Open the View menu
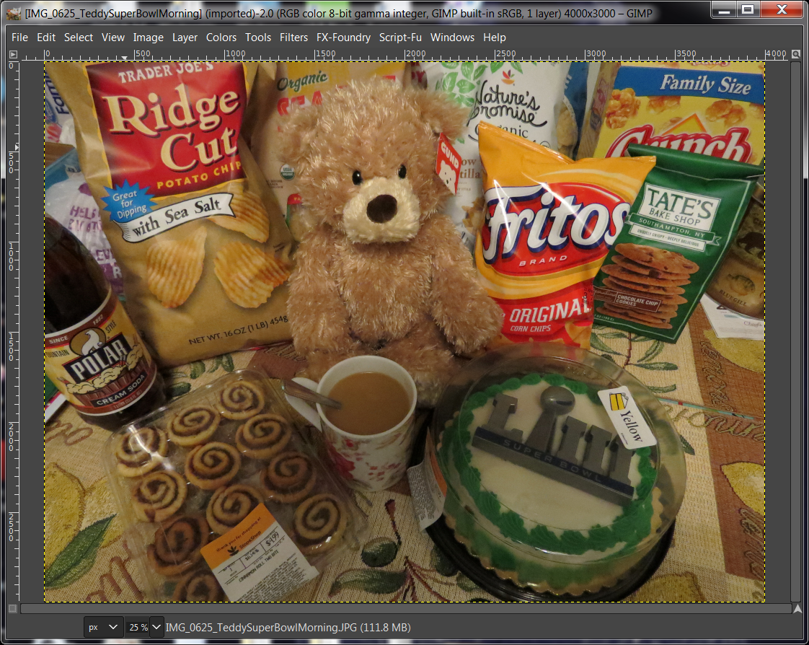Viewport: 809px width, 645px height. [x=113, y=38]
